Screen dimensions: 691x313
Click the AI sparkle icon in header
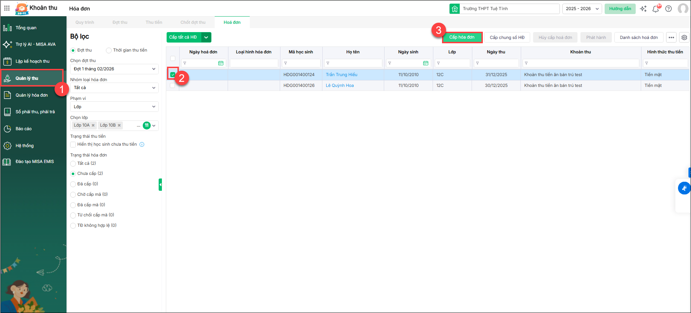coord(643,9)
